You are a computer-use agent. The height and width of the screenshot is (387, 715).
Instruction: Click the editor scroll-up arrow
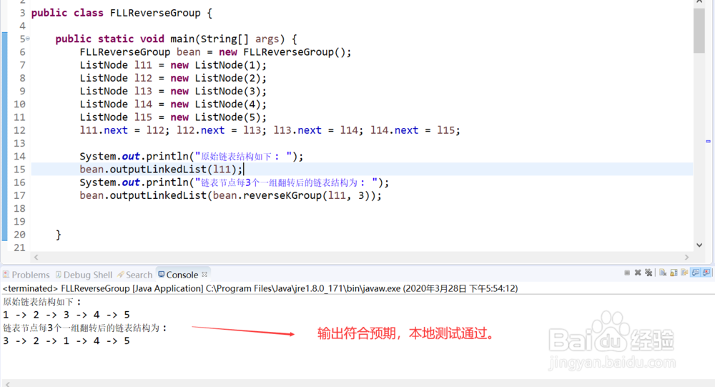[x=699, y=2]
